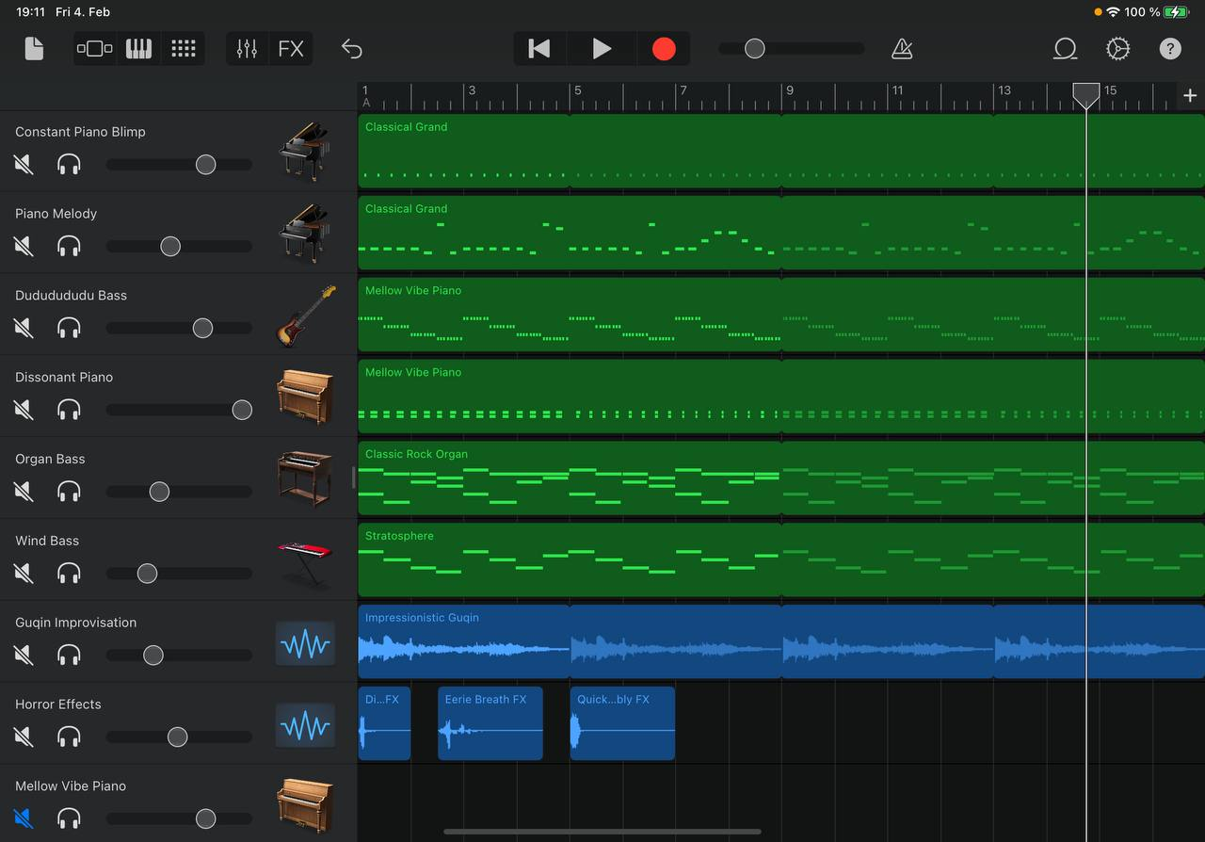Open the My Songs document browser
Image resolution: width=1205 pixels, height=842 pixels.
[x=34, y=48]
